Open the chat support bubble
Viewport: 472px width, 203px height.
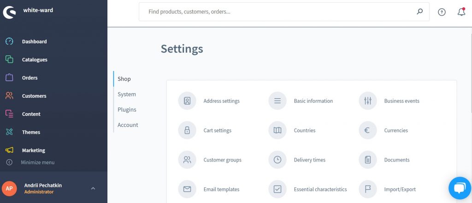(459, 188)
